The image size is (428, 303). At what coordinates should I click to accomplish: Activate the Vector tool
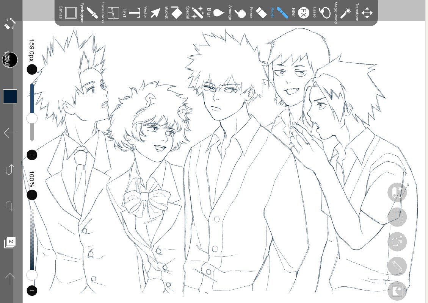tap(152, 12)
